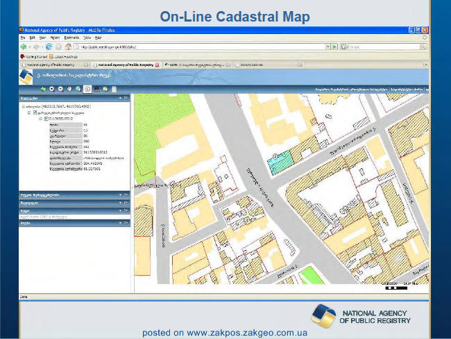Image resolution: width=451 pixels, height=339 pixels.
Task: Switch to the fourth browser tab
Action: pos(269,65)
